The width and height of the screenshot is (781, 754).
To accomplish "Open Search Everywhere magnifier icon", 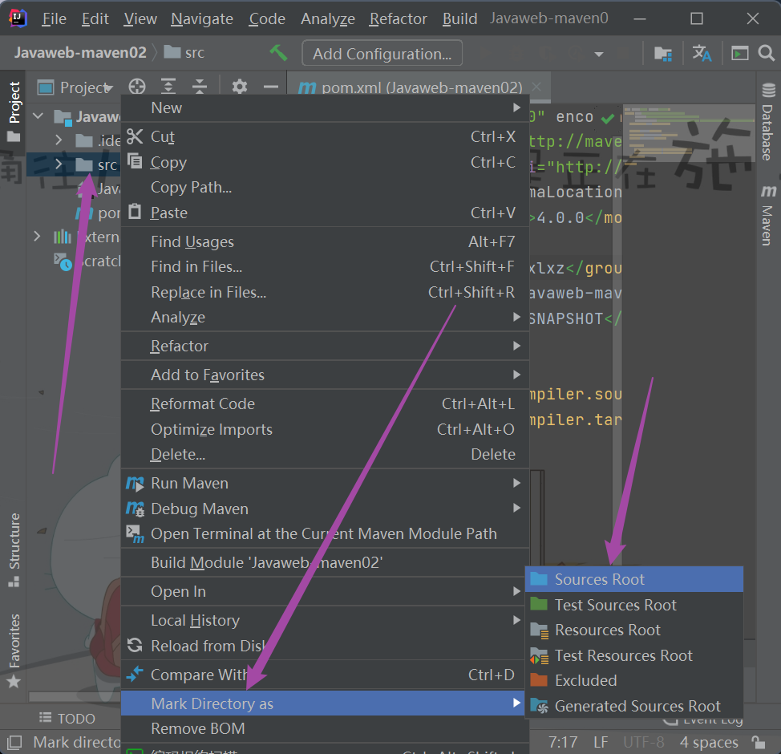I will (x=766, y=53).
